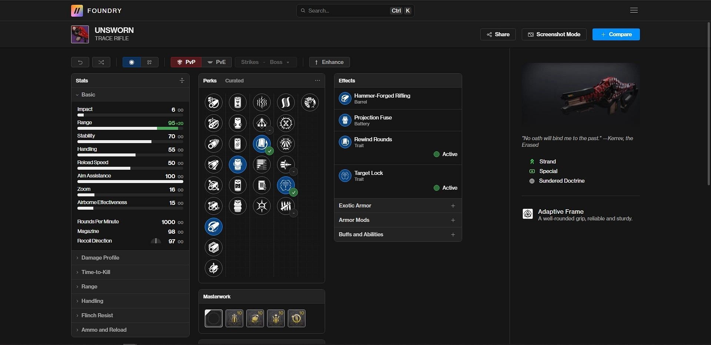Viewport: 711px width, 345px height.
Task: Select the starburst trait perk in column three
Action: (x=262, y=206)
